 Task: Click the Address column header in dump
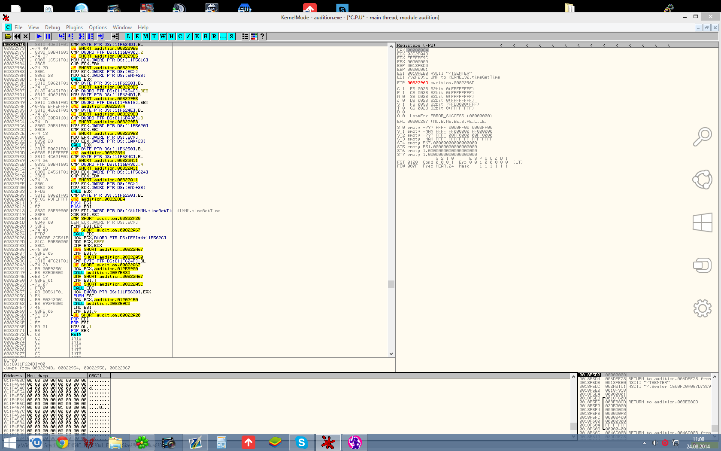14,375
